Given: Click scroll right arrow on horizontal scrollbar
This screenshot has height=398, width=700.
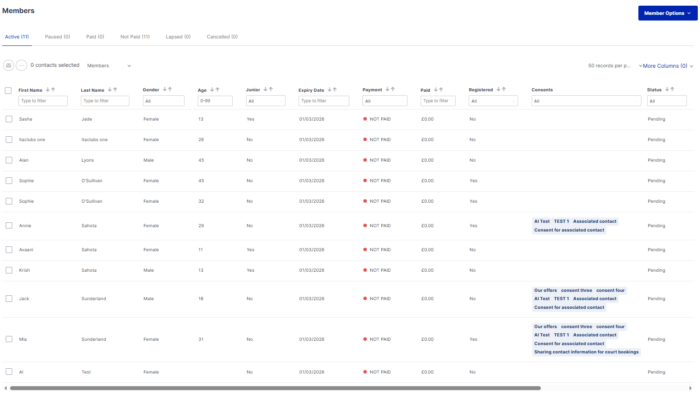Looking at the screenshot, I should click(690, 388).
